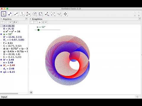Collapse the Graphics panel triangle
This screenshot has width=142, height=106.
30,19
